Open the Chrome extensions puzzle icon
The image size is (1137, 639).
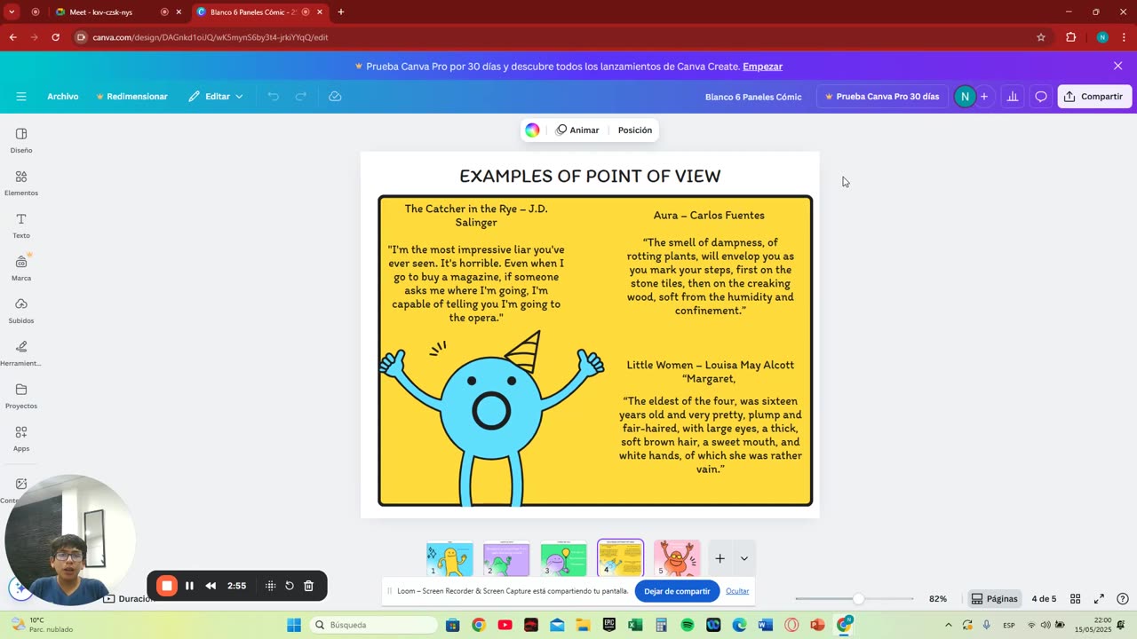pos(1070,37)
